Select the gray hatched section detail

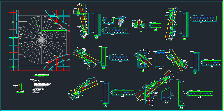pyautogui.click(x=120, y=22)
